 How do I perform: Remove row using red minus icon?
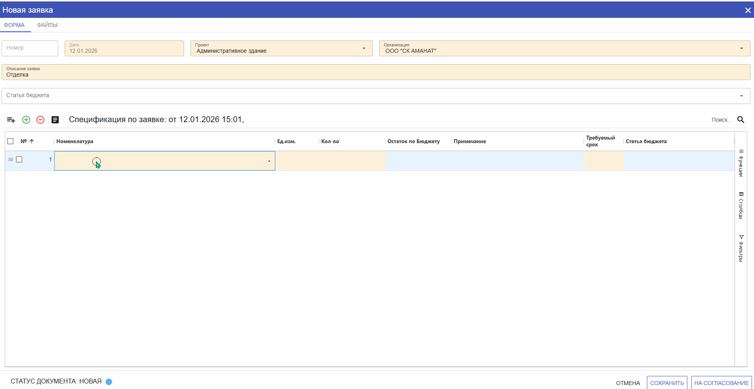click(x=40, y=120)
